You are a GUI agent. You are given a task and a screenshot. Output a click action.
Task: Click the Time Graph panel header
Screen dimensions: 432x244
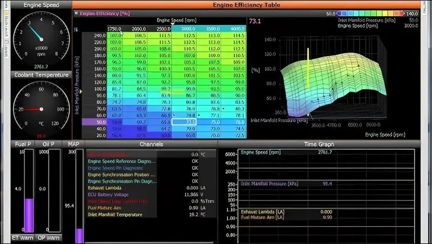tap(319, 144)
